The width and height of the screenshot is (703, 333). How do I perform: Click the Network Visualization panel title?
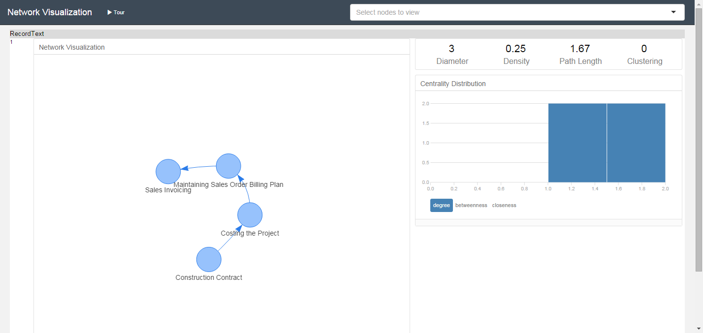[x=71, y=47]
